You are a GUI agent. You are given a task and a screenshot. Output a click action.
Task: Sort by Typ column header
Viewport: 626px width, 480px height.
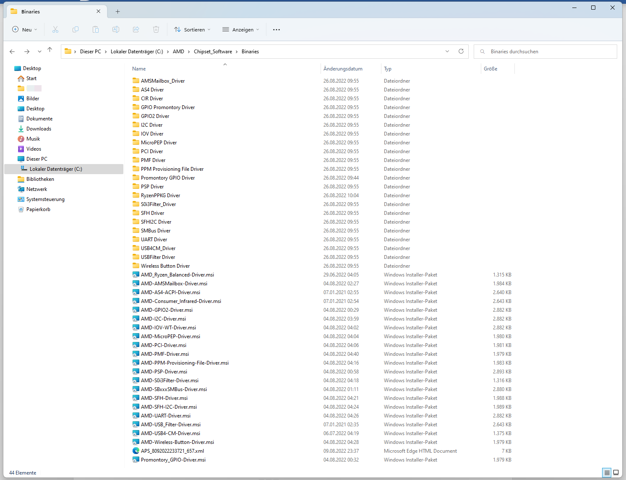pyautogui.click(x=388, y=69)
